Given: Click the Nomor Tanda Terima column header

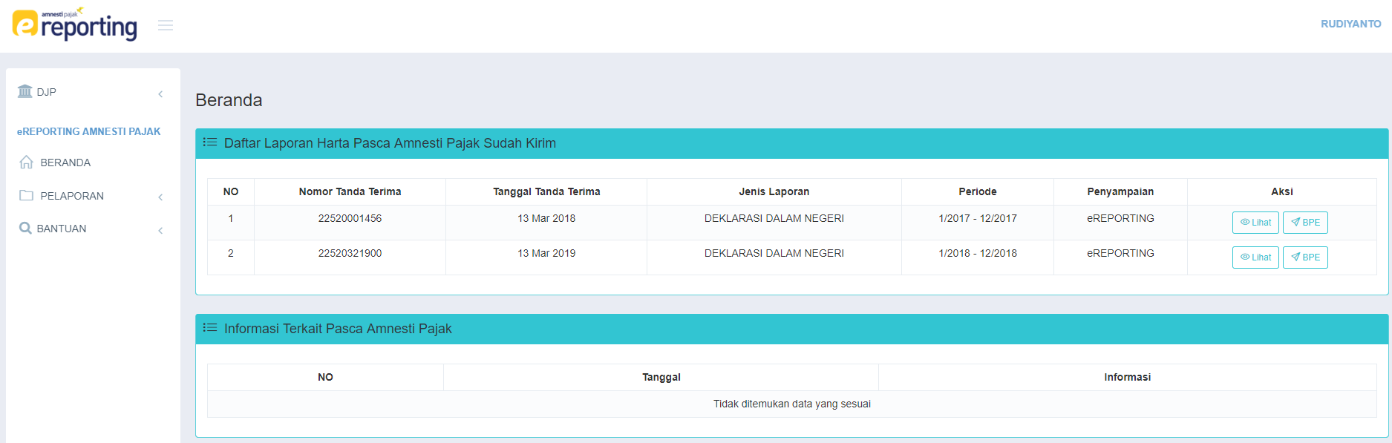Looking at the screenshot, I should click(350, 191).
